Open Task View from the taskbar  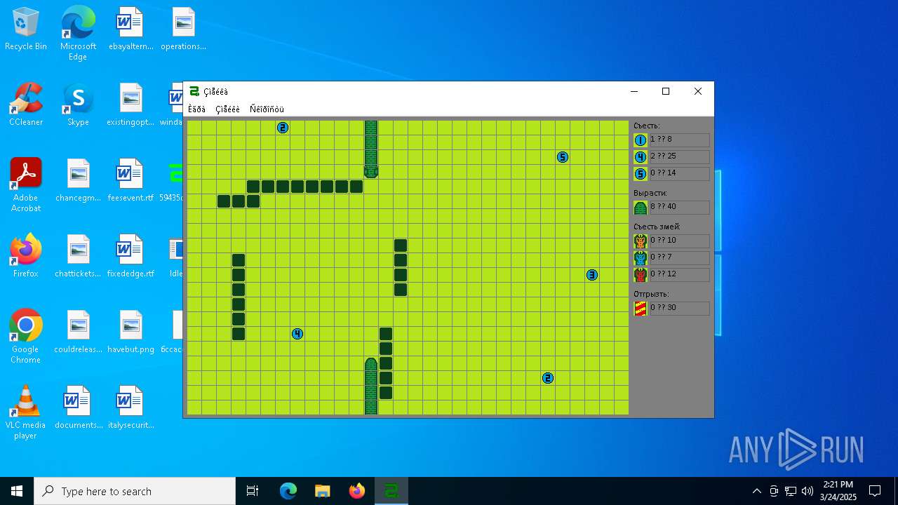coord(253,491)
